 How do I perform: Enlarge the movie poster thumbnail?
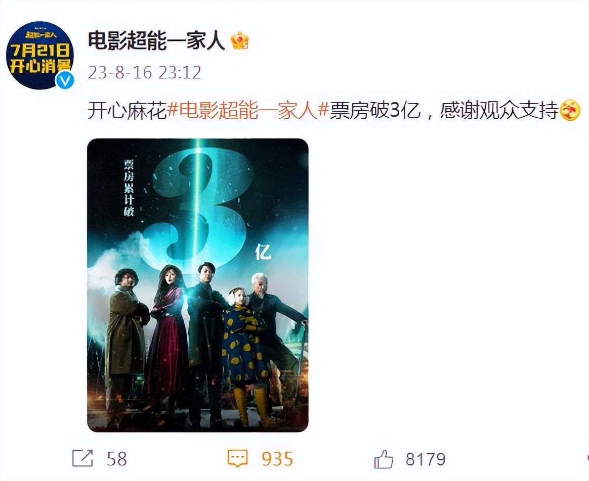pos(198,285)
